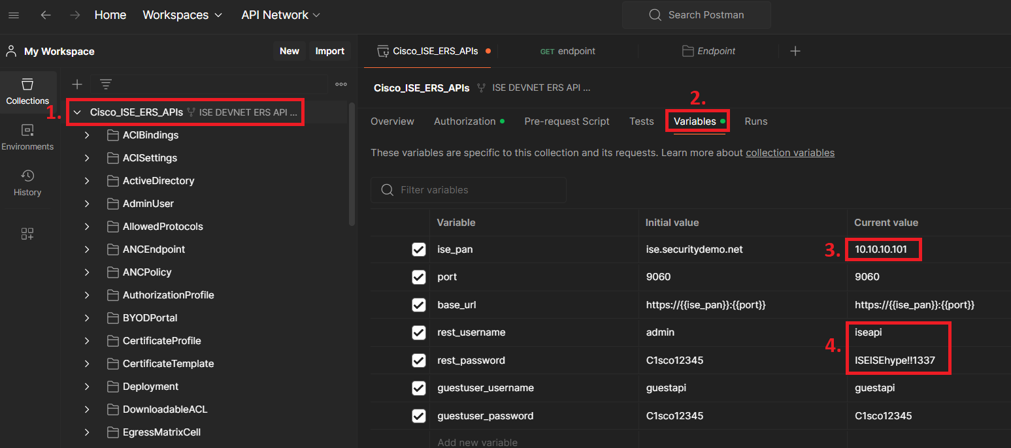Click the Import button
Screen dimensions: 1011x448
point(330,50)
